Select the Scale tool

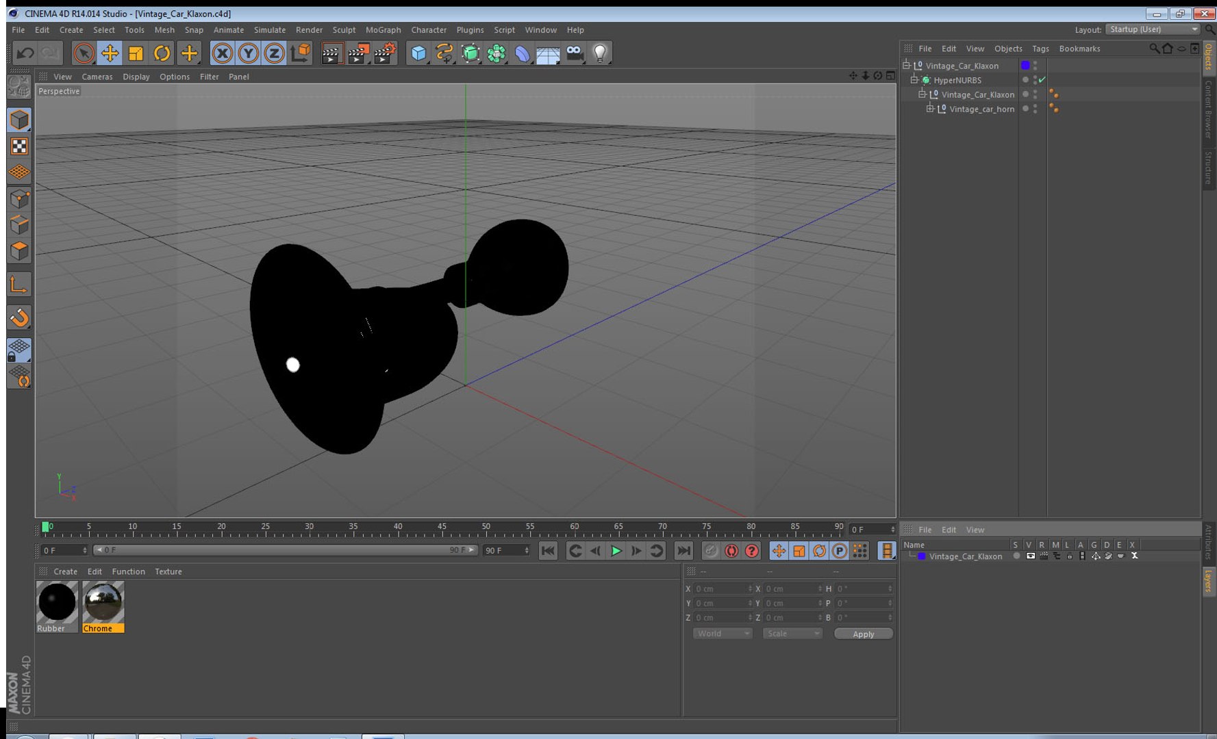[x=136, y=53]
